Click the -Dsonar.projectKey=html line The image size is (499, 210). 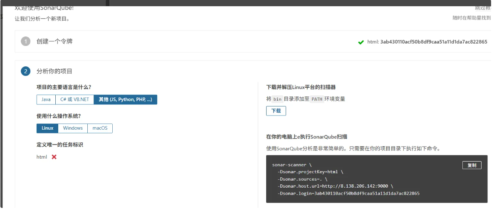click(x=310, y=172)
